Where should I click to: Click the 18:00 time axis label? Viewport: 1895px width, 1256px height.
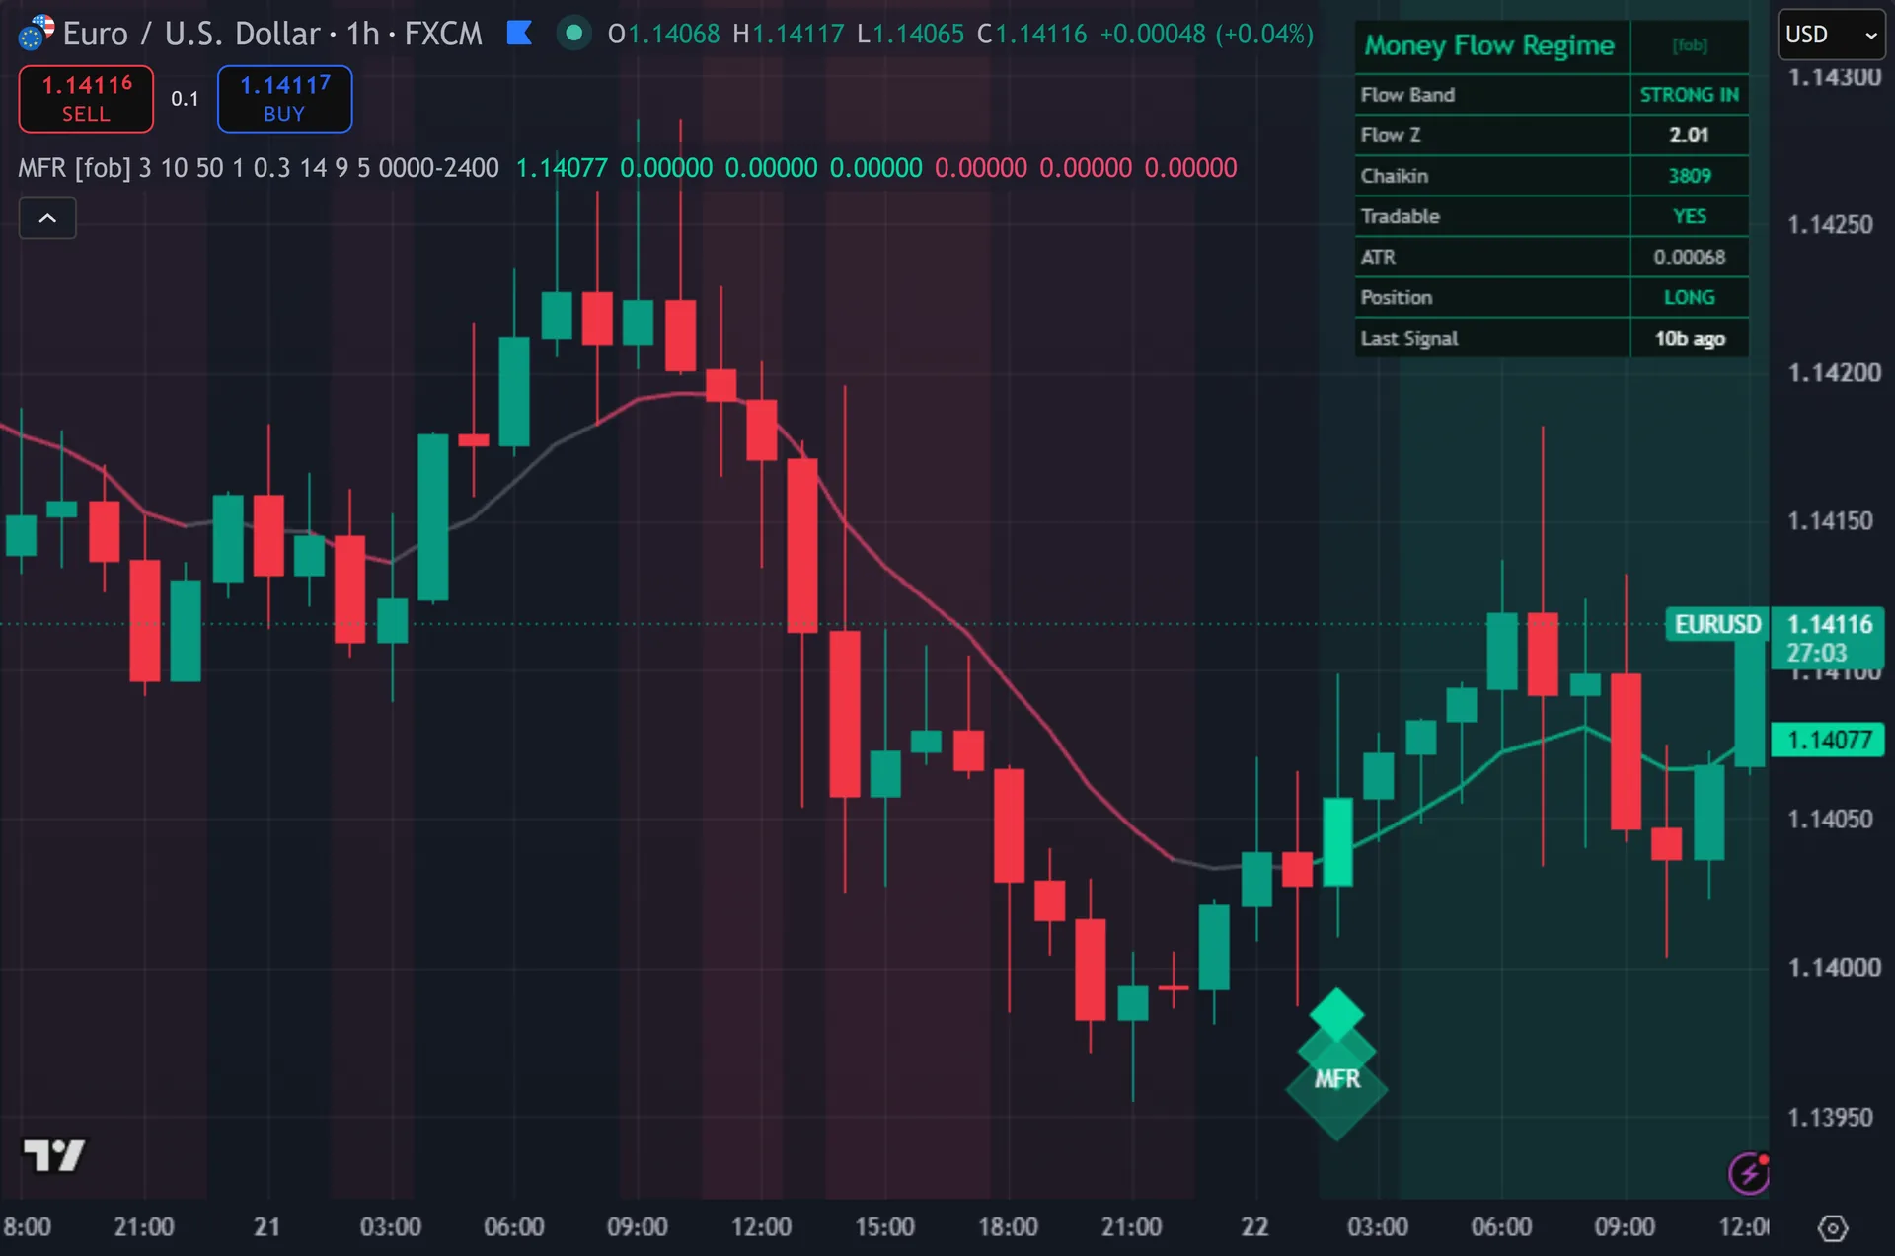point(1008,1227)
